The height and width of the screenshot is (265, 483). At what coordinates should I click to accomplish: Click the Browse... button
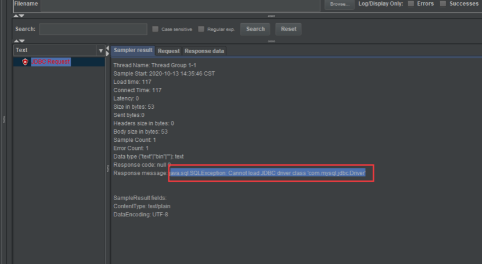(340, 4)
